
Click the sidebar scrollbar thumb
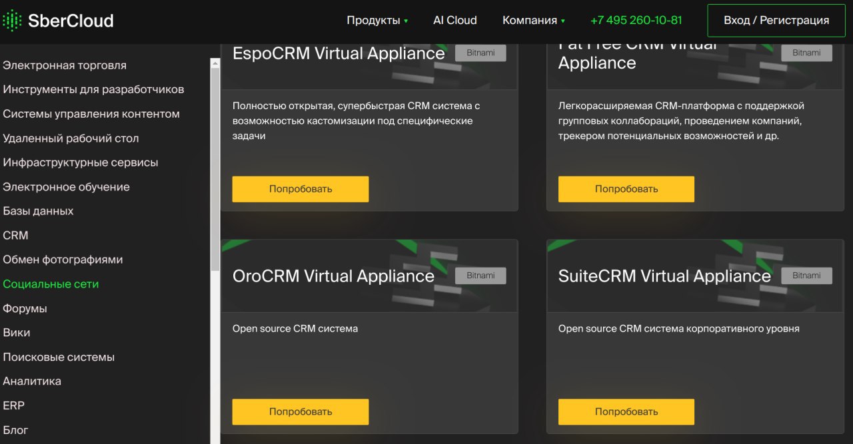pos(215,169)
